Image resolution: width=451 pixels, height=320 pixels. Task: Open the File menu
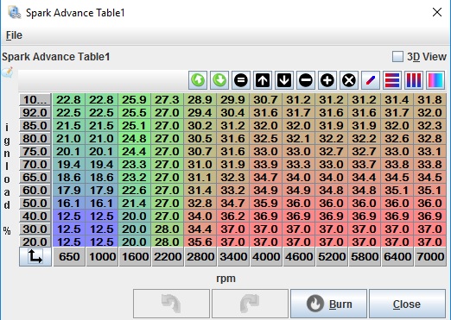[14, 35]
